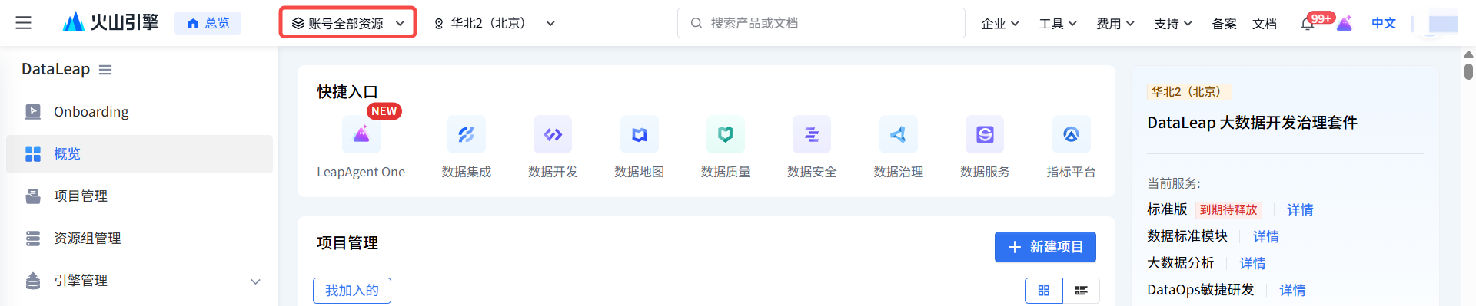The image size is (1476, 306).
Task: Click the 快捷入口 heading
Action: 347,92
